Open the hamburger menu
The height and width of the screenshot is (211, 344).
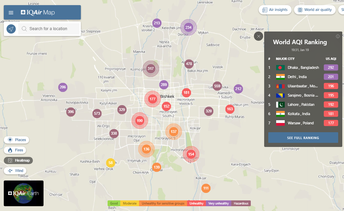click(x=11, y=13)
